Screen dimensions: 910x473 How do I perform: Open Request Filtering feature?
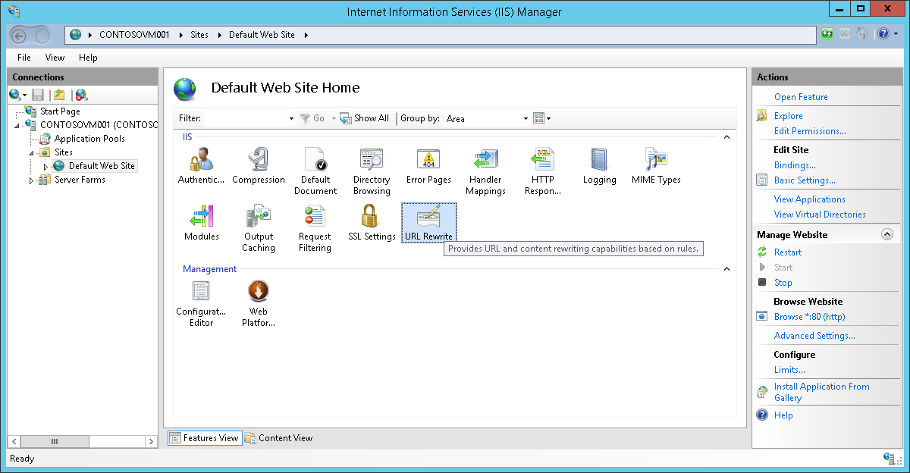pos(315,228)
